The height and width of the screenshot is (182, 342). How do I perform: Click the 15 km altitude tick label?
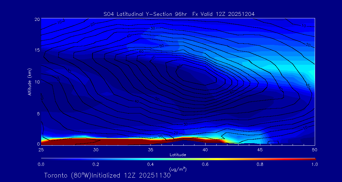[36, 50]
